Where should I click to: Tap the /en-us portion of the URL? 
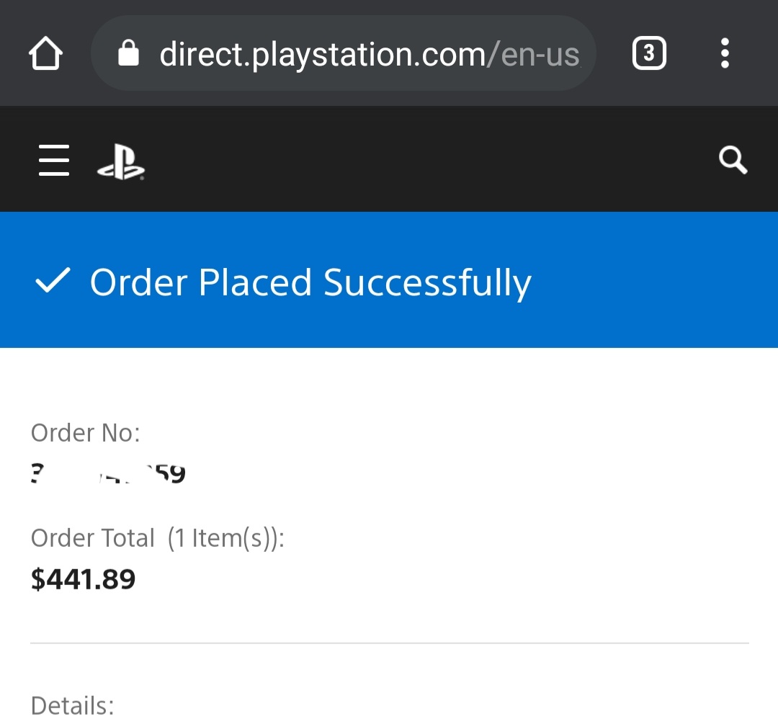click(533, 55)
